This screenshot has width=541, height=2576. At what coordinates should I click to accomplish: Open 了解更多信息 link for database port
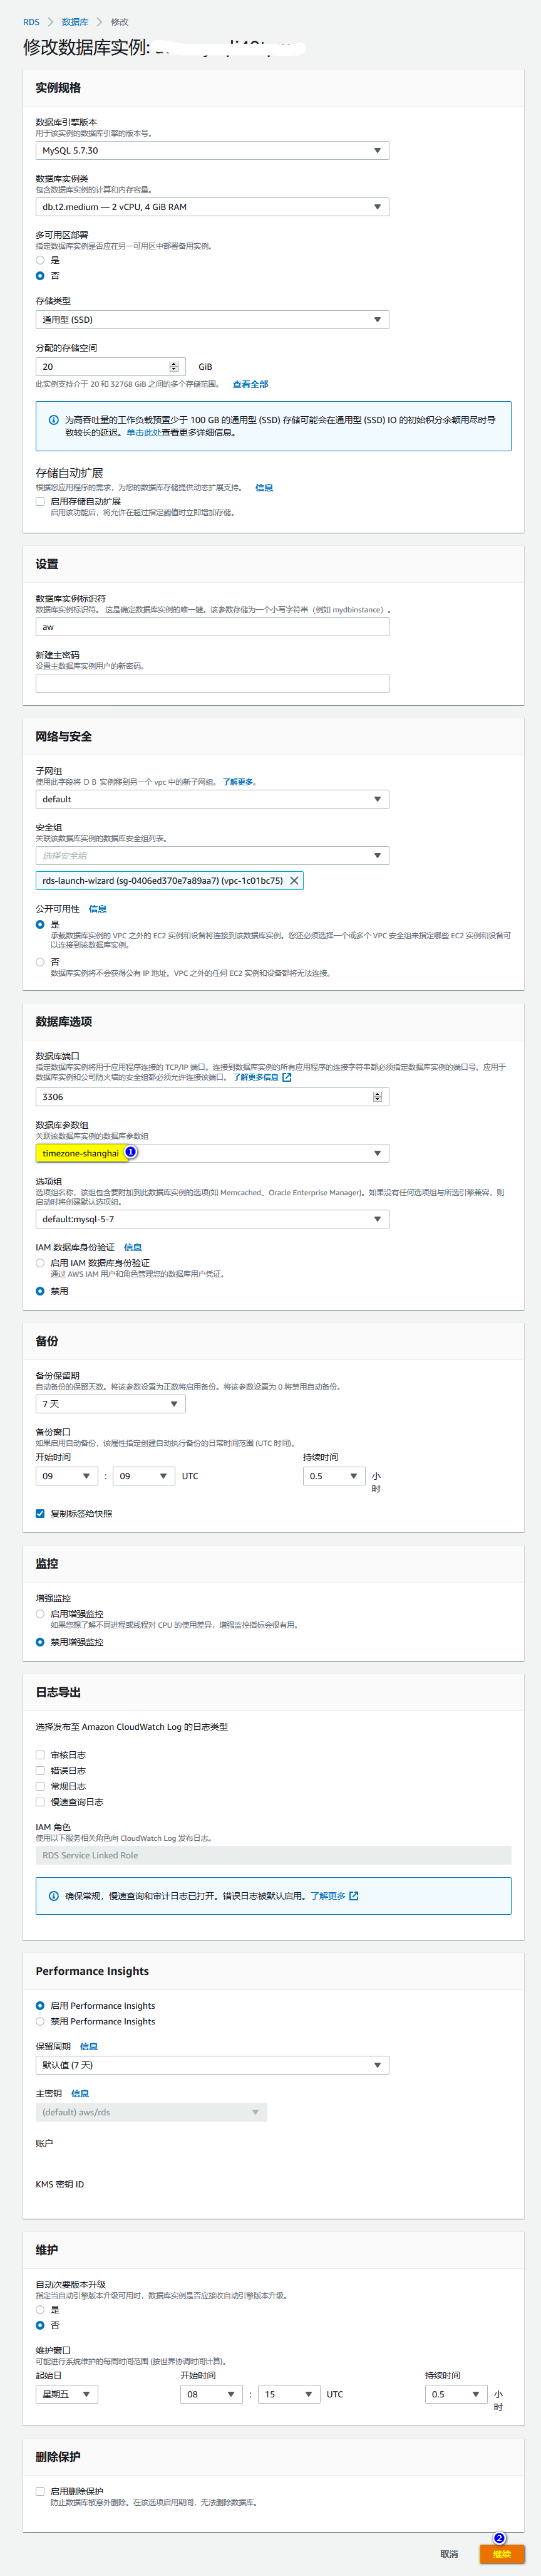click(x=255, y=1078)
